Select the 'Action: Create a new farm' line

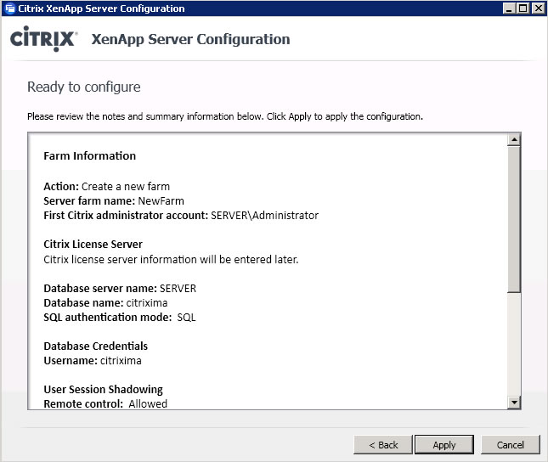coord(106,187)
